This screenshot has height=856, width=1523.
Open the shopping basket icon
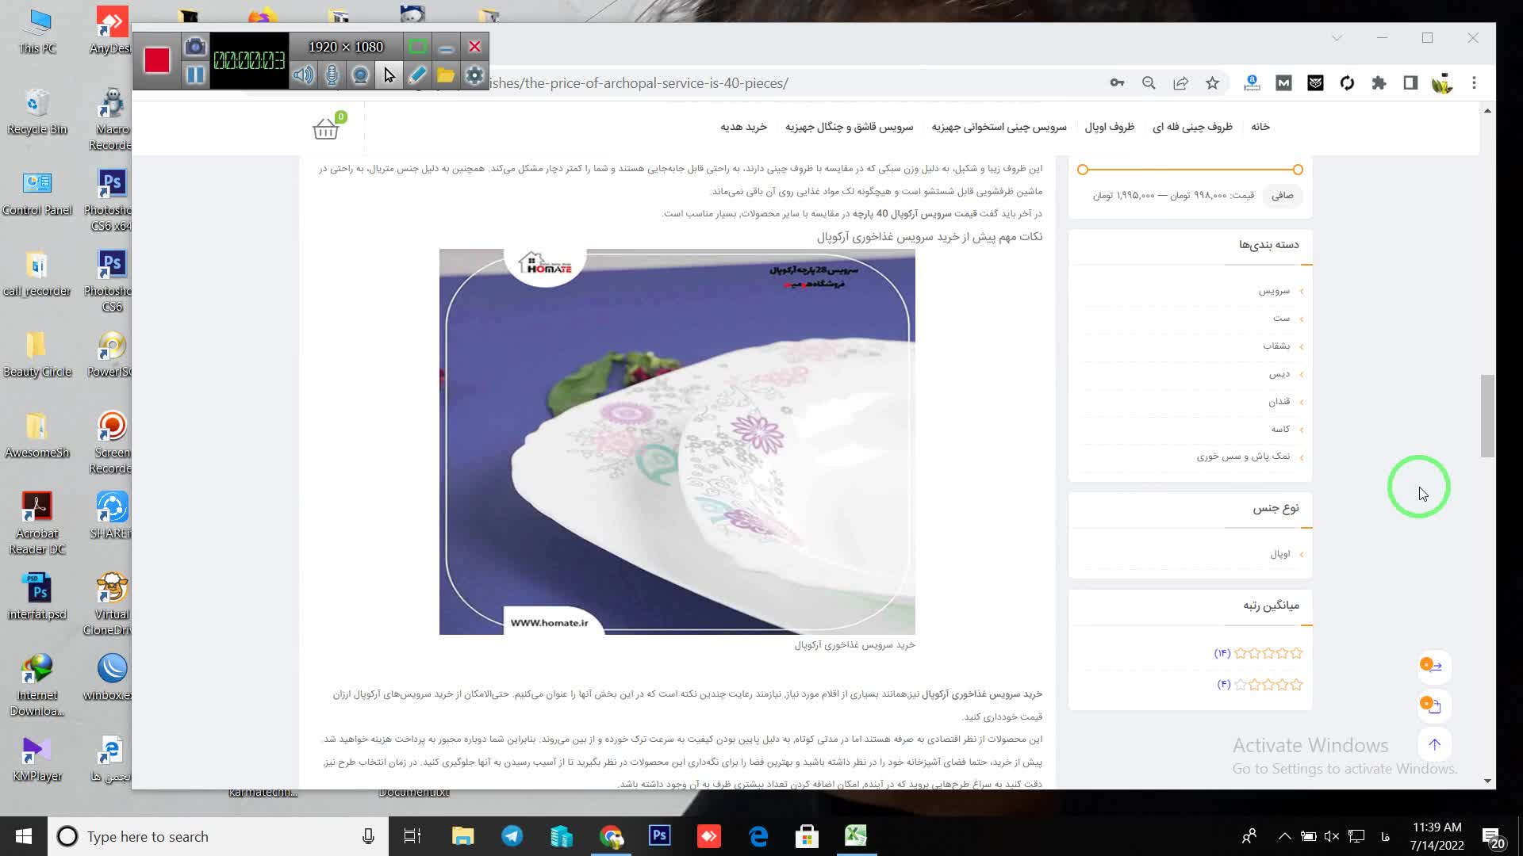point(326,128)
